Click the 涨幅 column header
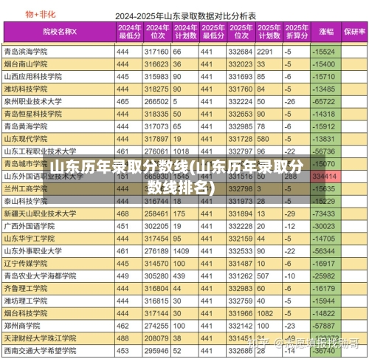The height and width of the screenshot is (359, 369). (x=326, y=32)
